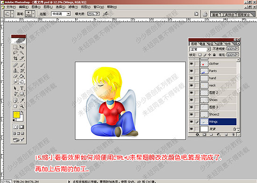257x183 pixels.
Task: Switch to Quick Mask mode
Action: [x=21, y=127]
